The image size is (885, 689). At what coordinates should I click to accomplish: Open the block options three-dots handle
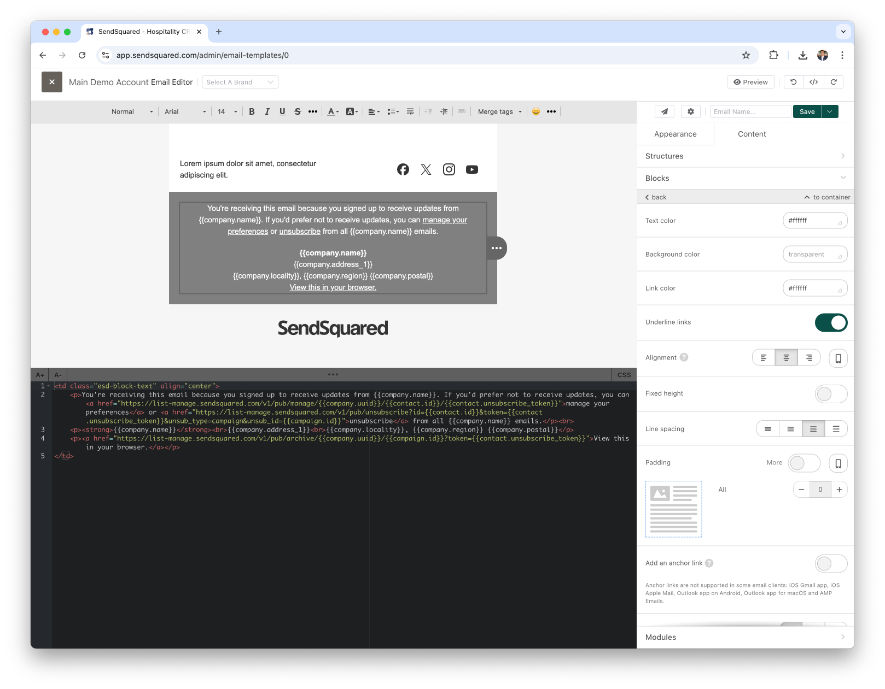(497, 248)
